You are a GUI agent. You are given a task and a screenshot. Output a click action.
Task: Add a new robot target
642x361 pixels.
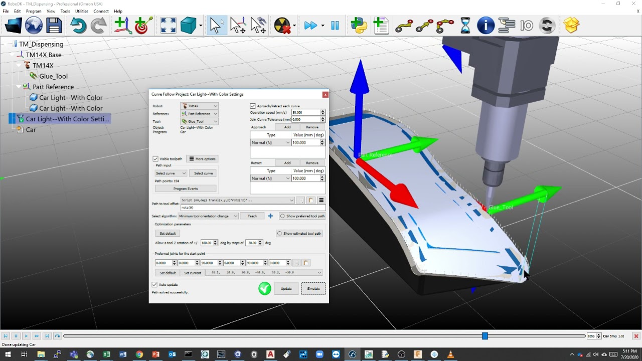[x=143, y=25]
